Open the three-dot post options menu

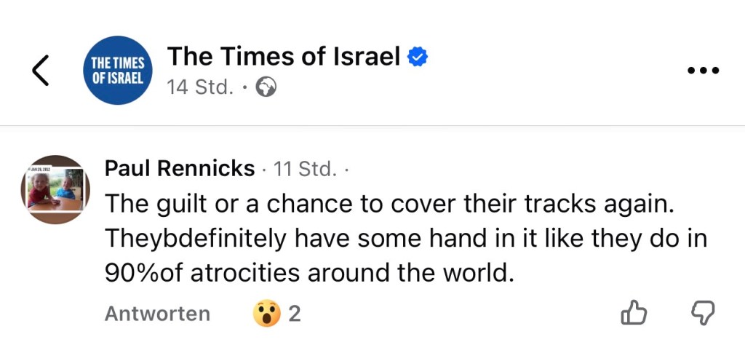pos(703,71)
